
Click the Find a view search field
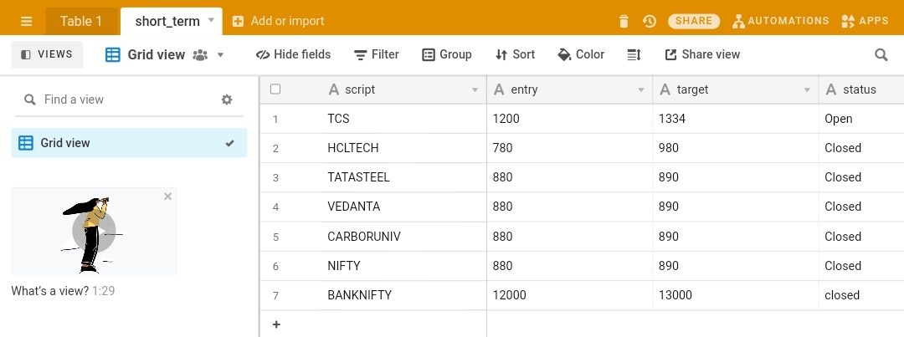click(x=118, y=100)
